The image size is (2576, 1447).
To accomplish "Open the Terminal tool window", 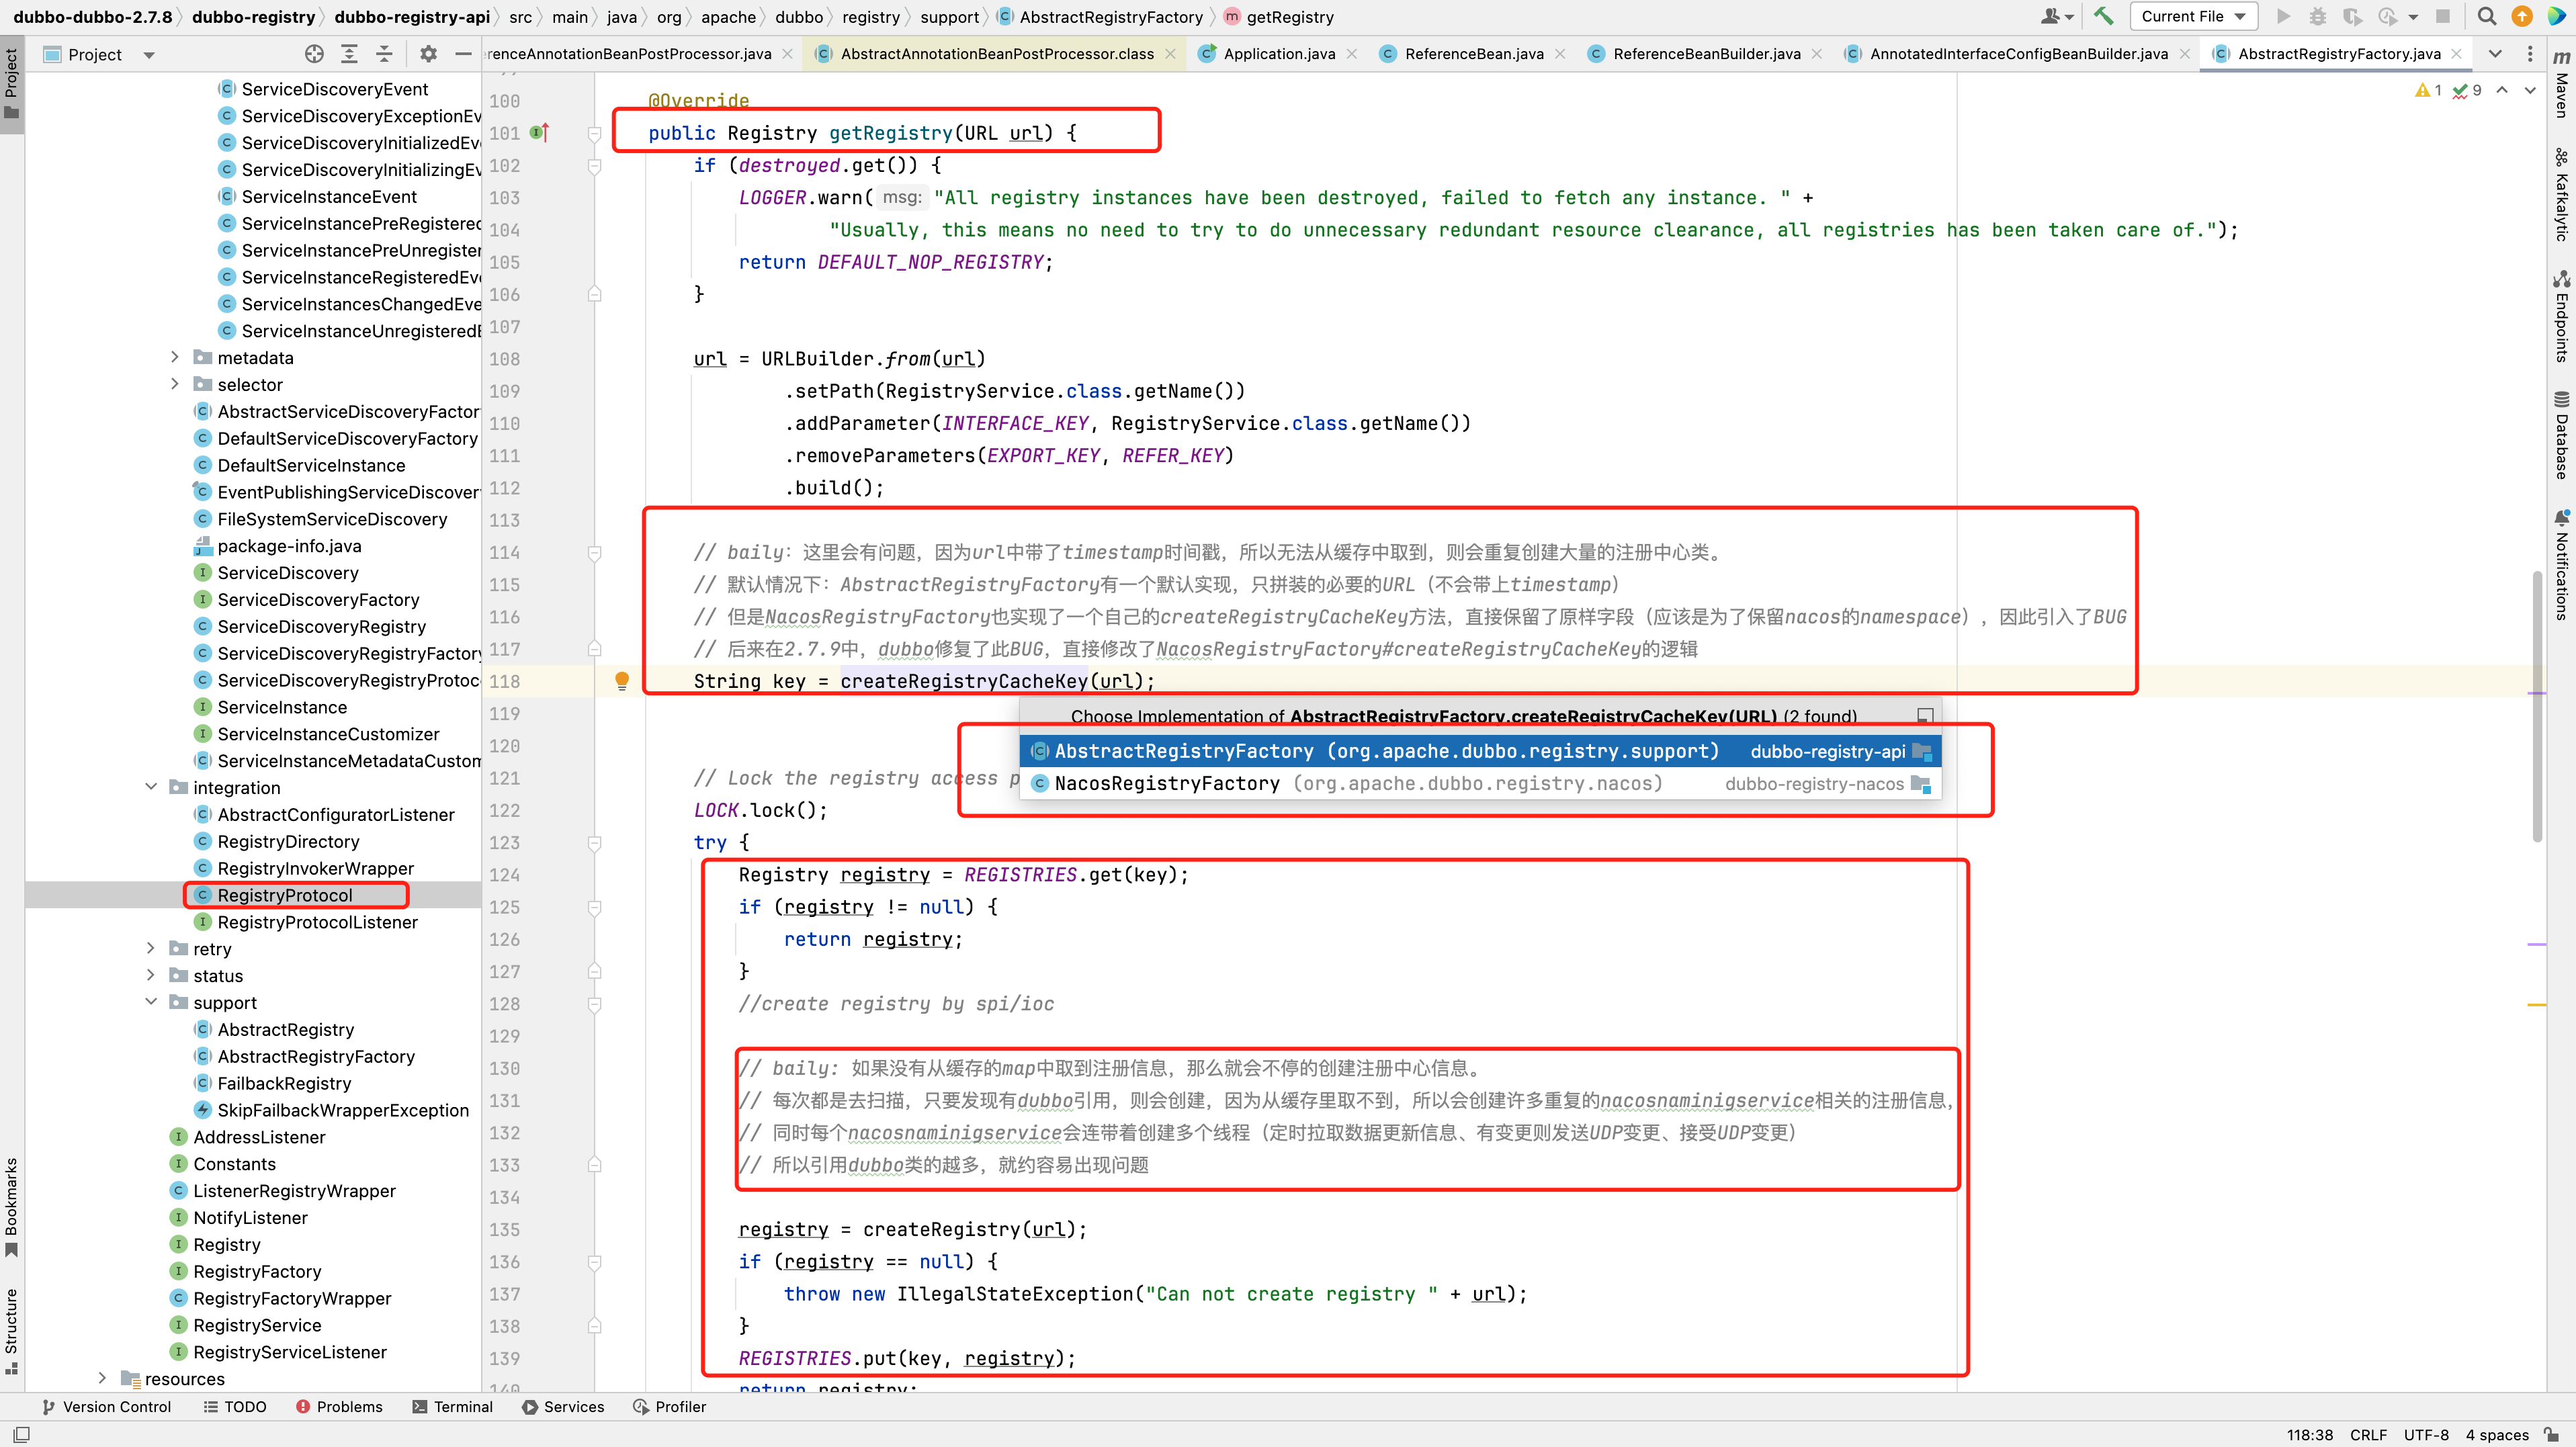I will (453, 1406).
